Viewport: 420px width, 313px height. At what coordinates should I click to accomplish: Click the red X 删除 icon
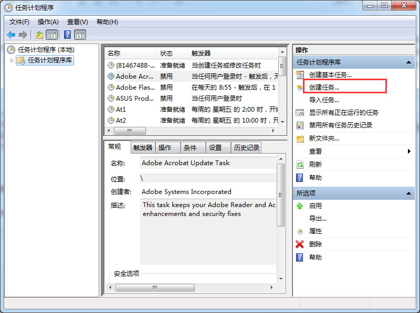point(300,244)
